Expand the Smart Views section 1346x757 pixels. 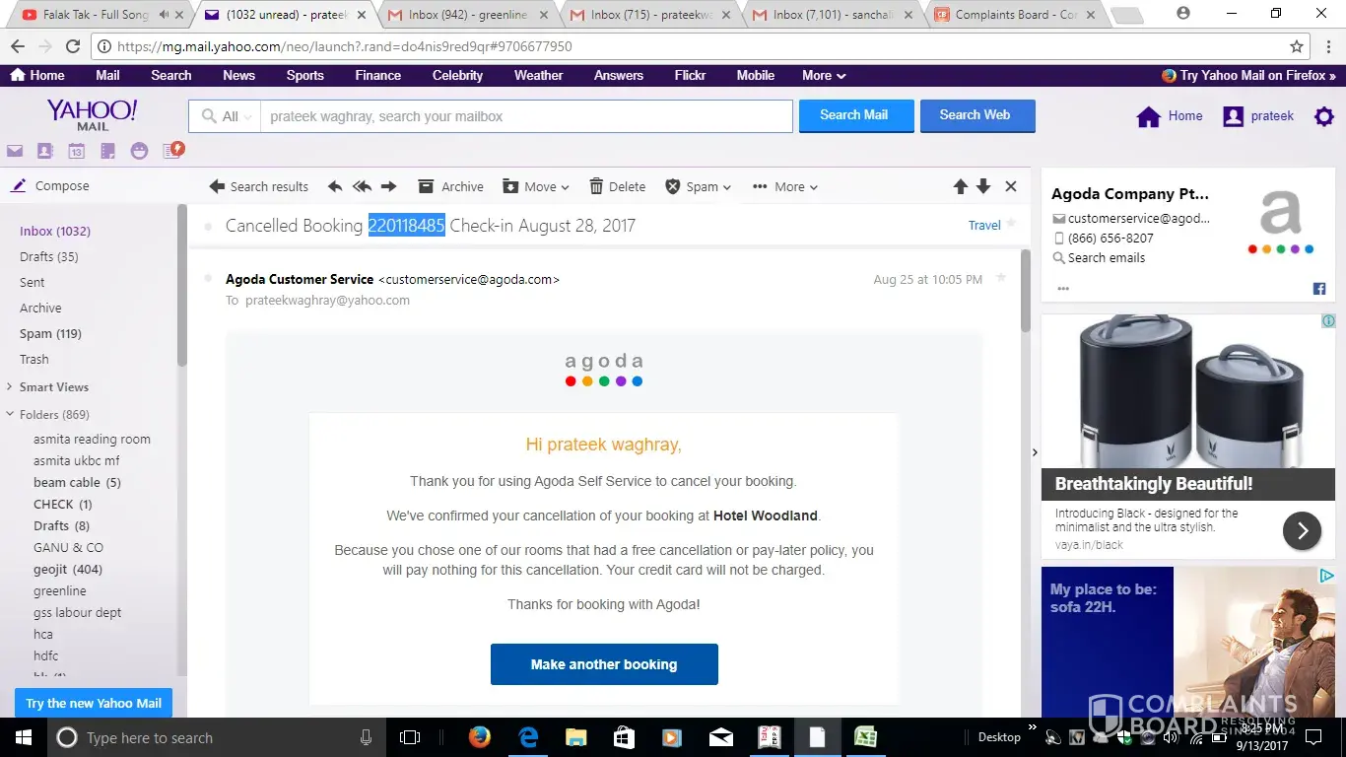click(10, 387)
